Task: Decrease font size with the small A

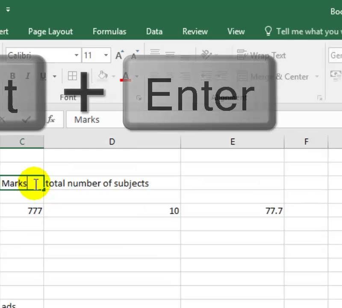Action: tap(134, 55)
